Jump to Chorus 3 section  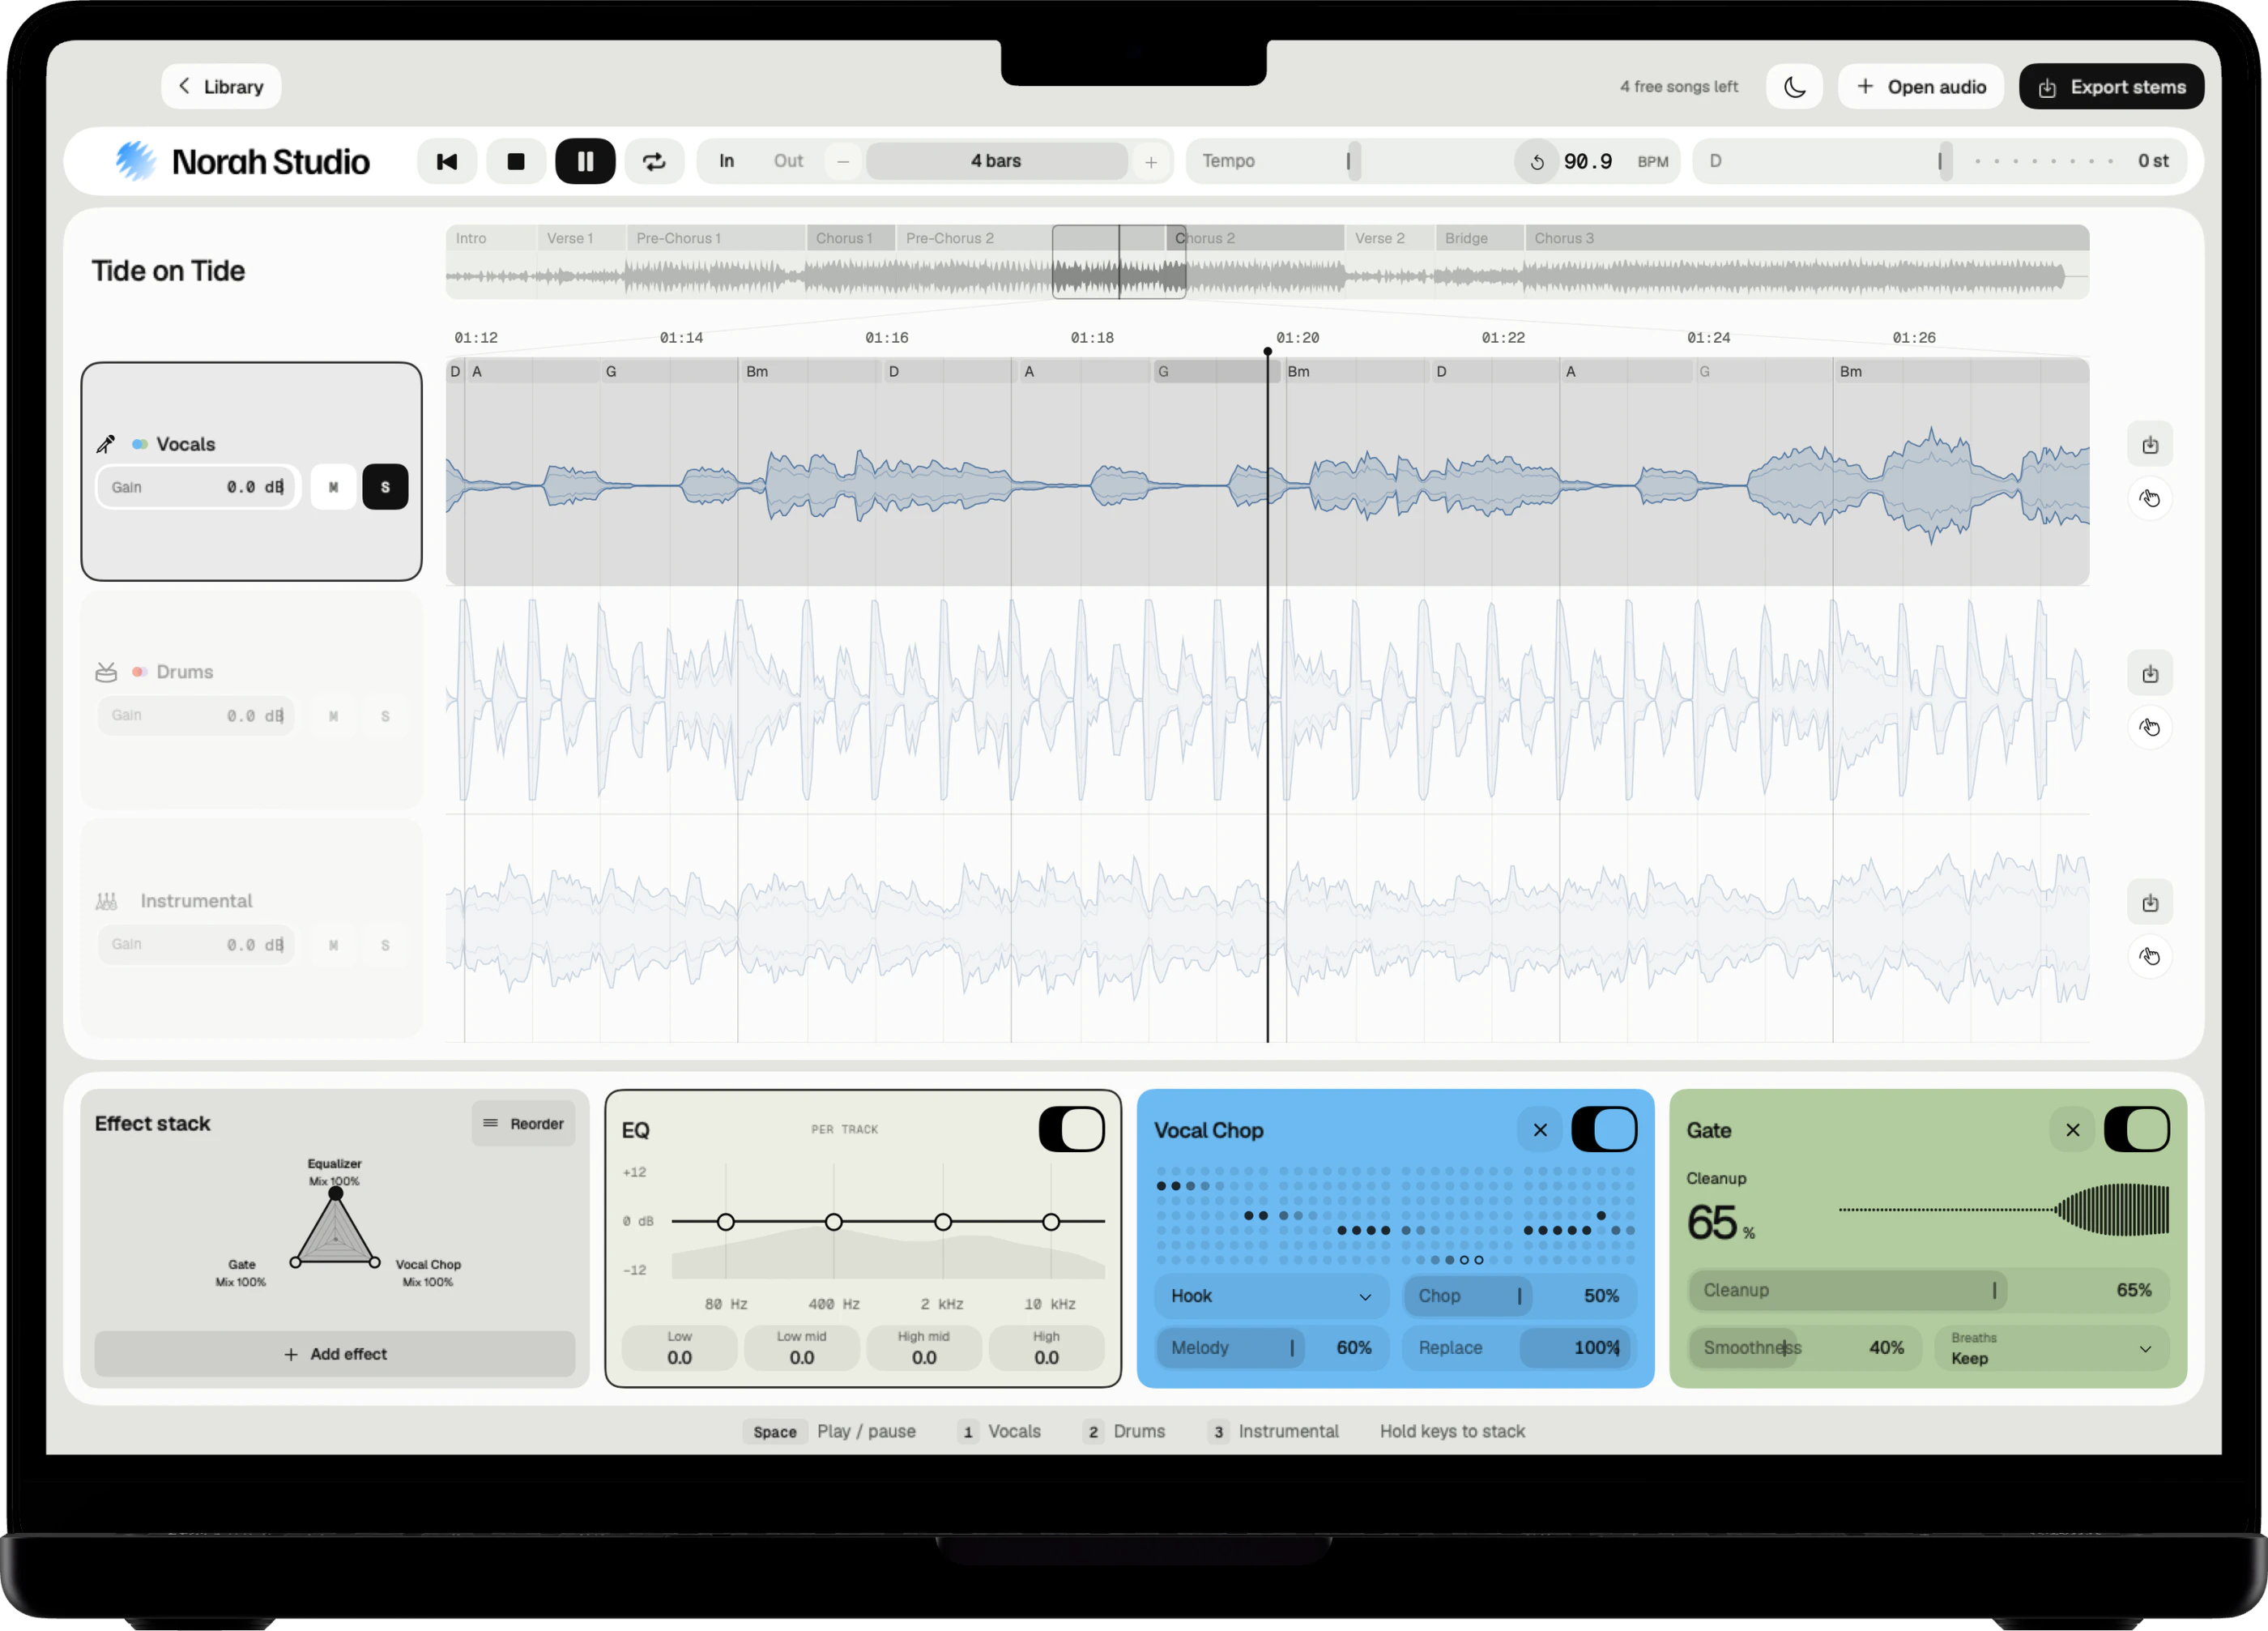tap(1806, 238)
